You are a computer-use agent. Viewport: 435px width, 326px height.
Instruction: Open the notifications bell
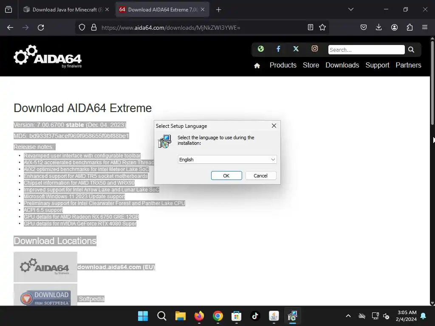424,316
